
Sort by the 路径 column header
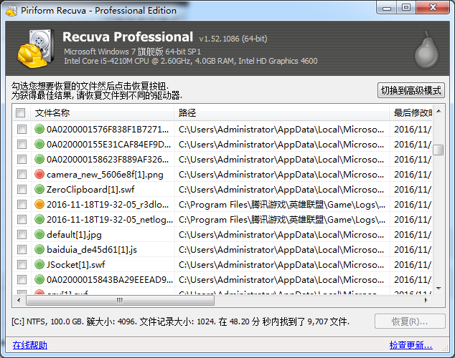(282, 112)
